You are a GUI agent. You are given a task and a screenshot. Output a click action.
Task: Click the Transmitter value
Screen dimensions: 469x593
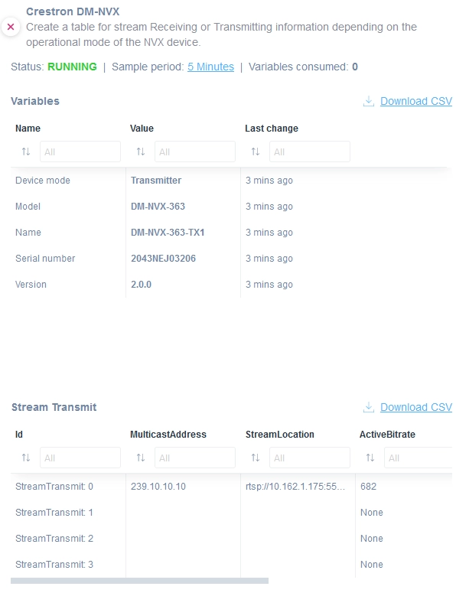click(156, 181)
